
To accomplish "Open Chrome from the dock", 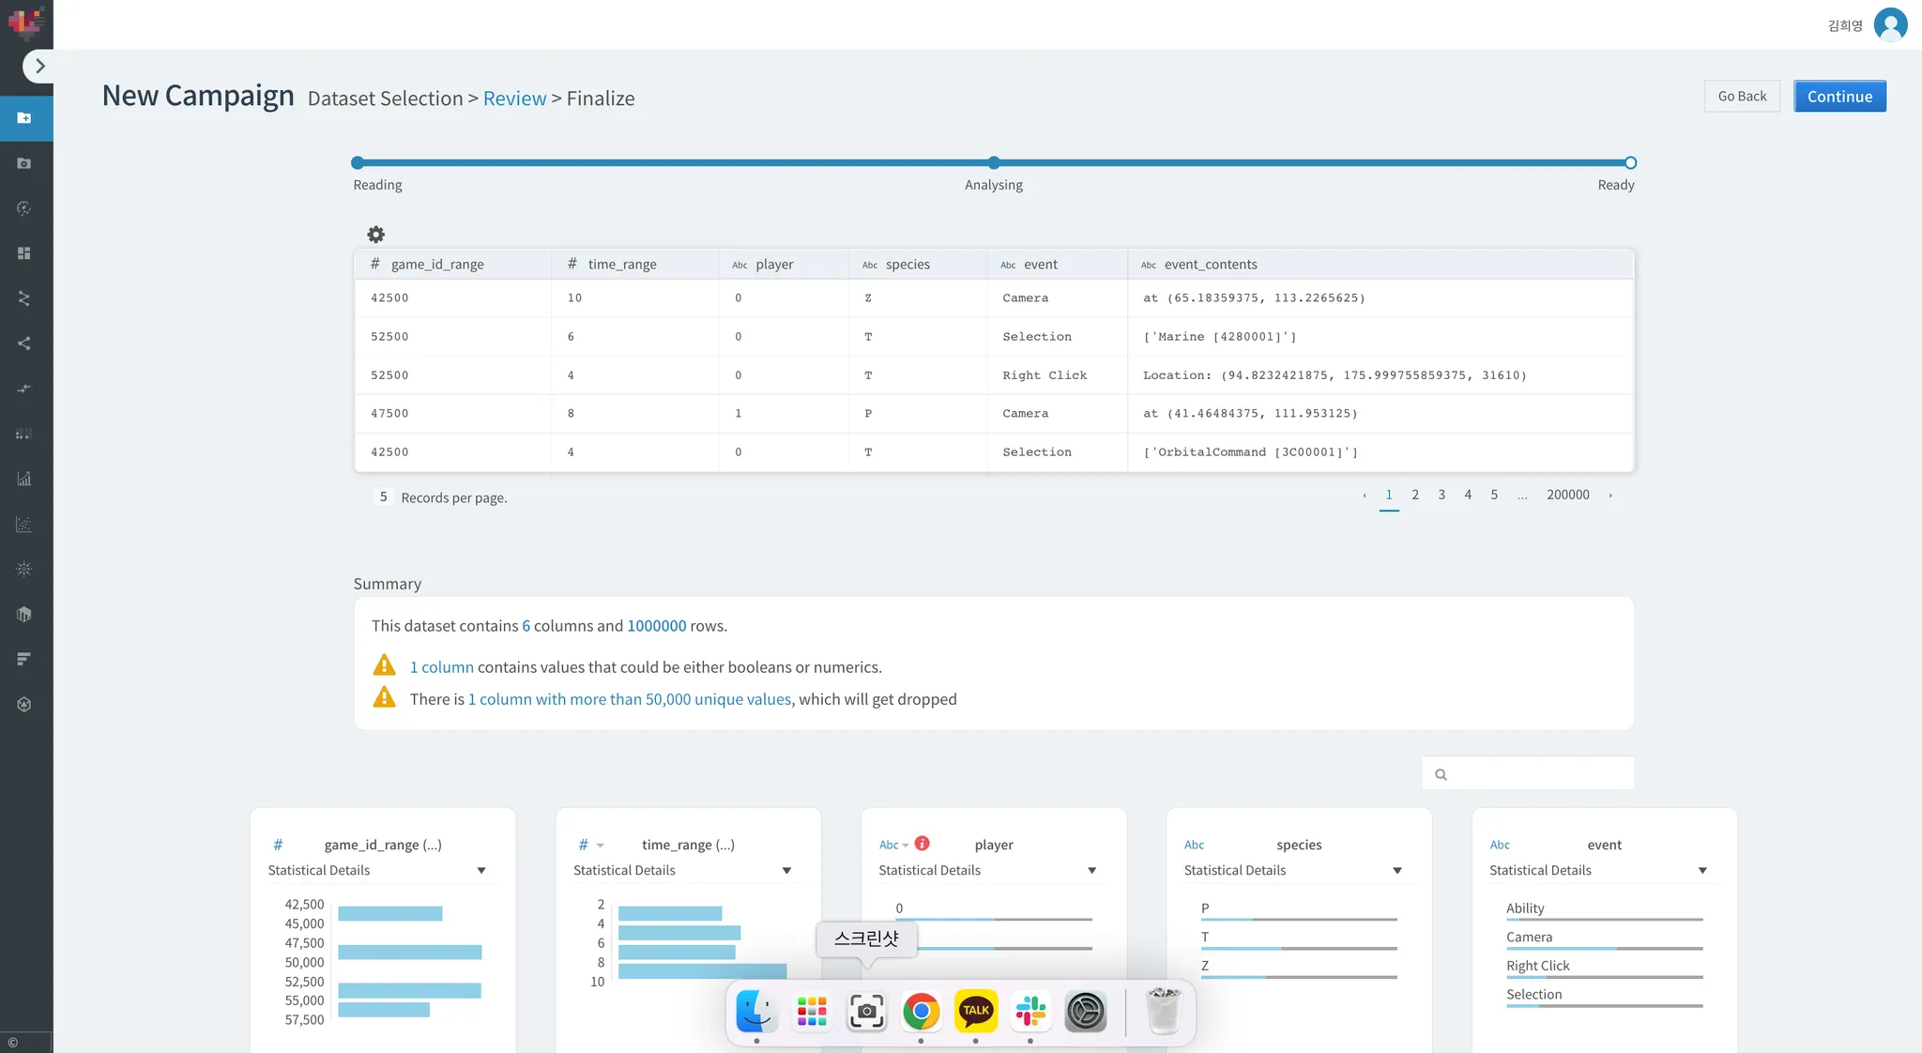I will click(x=921, y=1011).
